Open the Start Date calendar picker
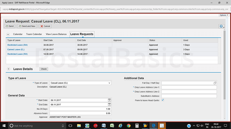 109,100
